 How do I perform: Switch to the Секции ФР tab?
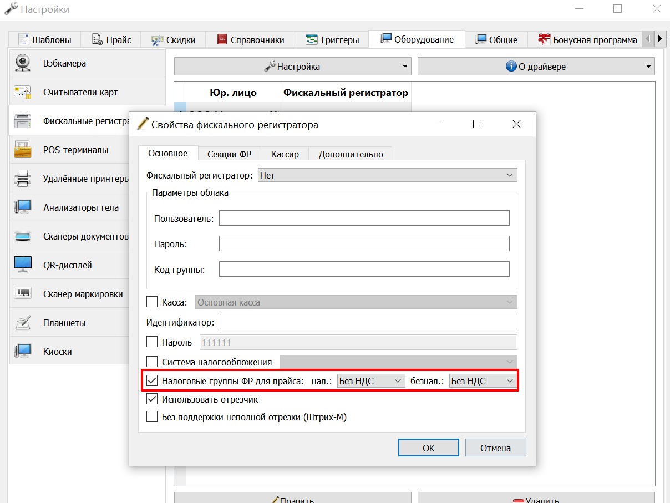(230, 154)
